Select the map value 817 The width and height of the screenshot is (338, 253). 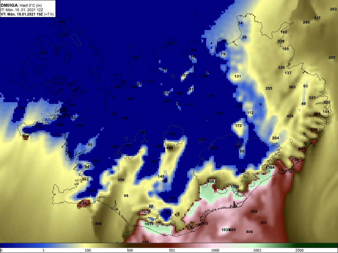click(x=288, y=171)
